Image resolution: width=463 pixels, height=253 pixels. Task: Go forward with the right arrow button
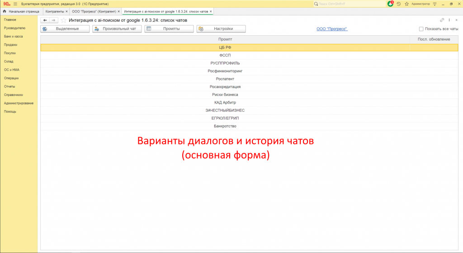click(x=53, y=20)
